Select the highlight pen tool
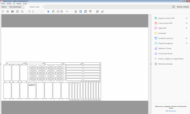This screenshot has width=190, height=114. pyautogui.click(x=102, y=12)
